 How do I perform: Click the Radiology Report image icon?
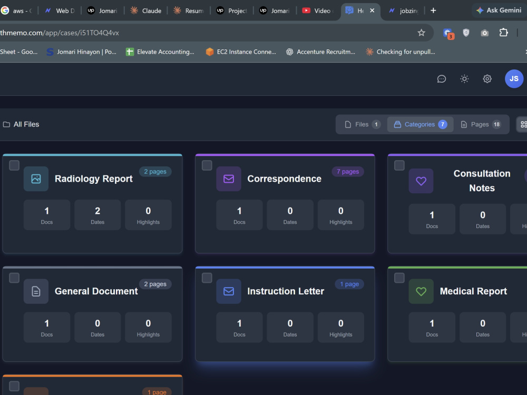click(x=36, y=179)
